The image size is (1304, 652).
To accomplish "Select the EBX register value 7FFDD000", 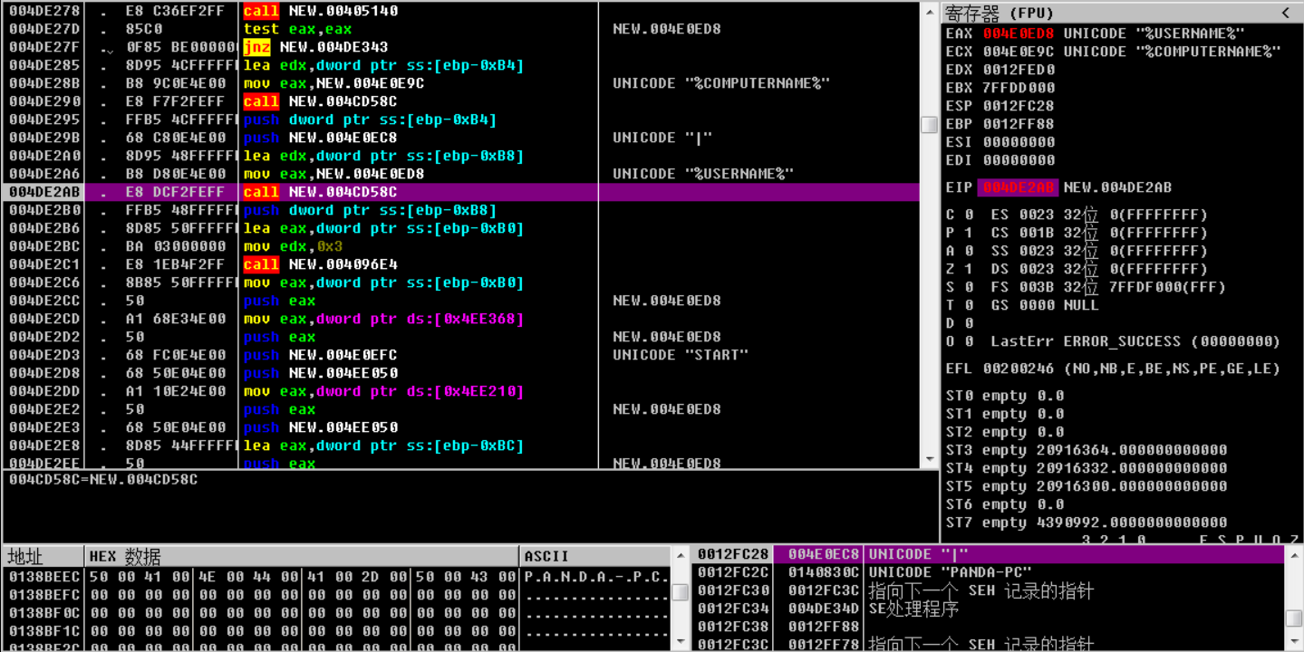I will (x=1019, y=88).
